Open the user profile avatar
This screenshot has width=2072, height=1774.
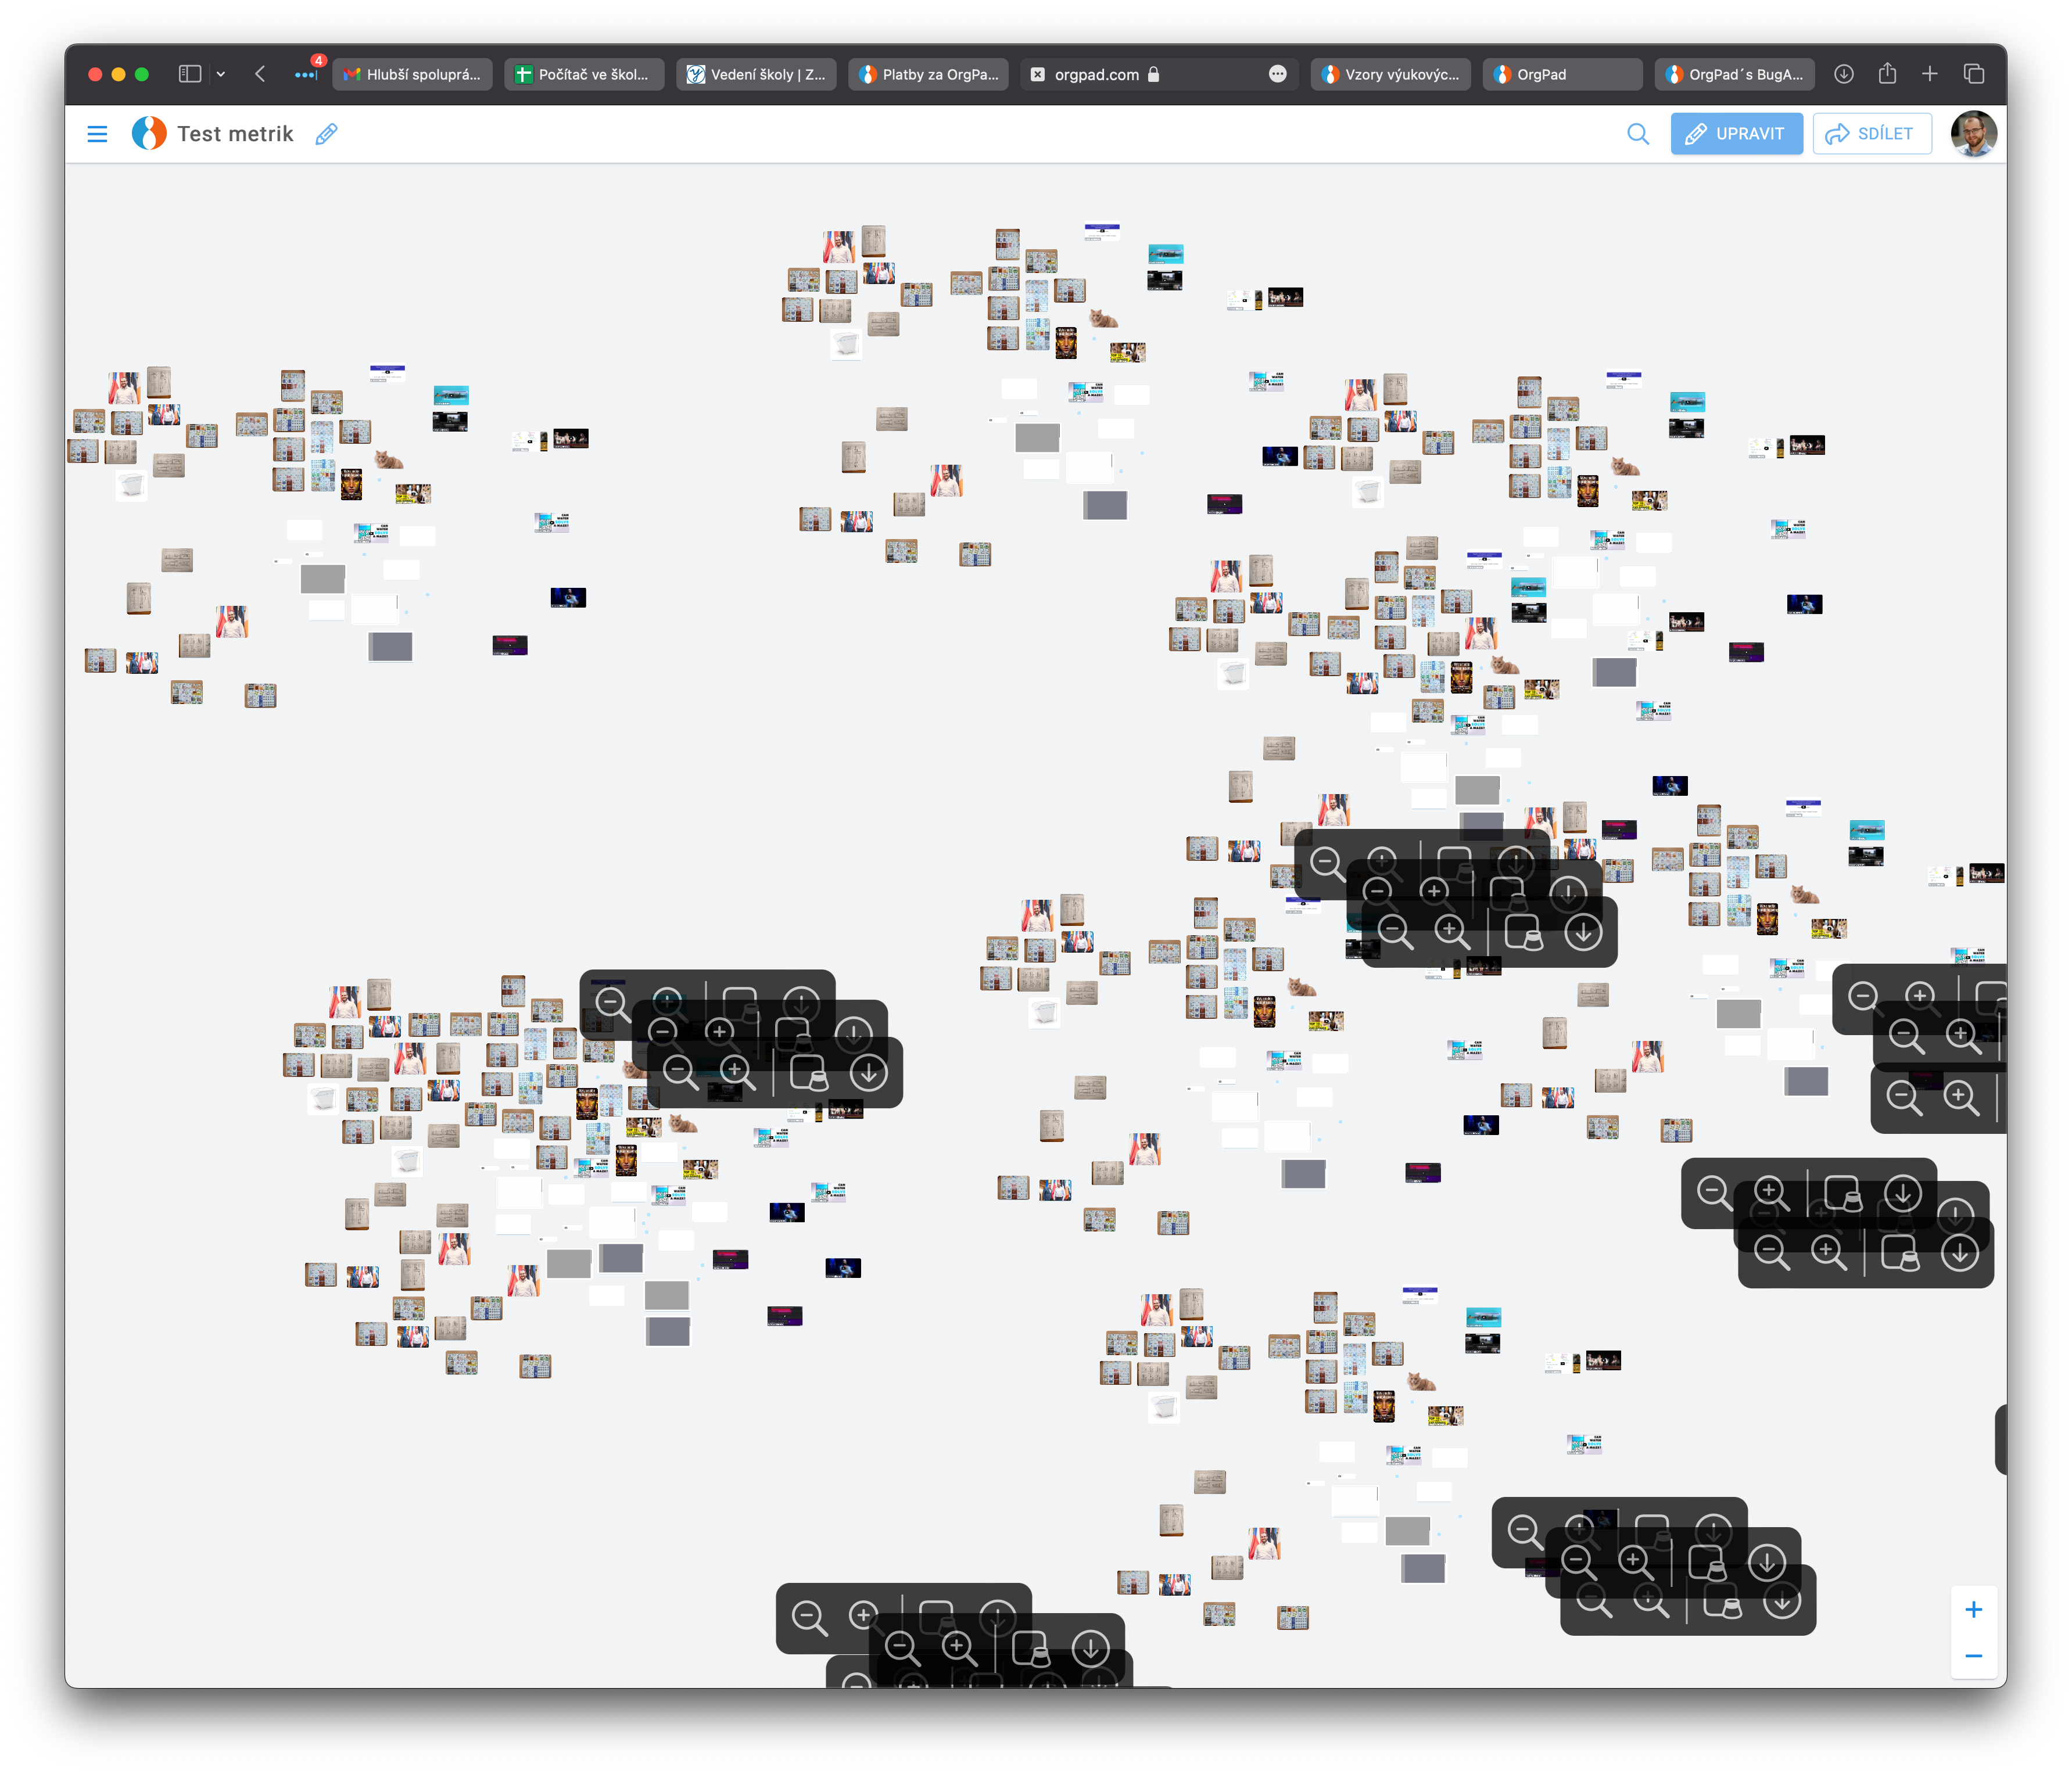[1973, 134]
